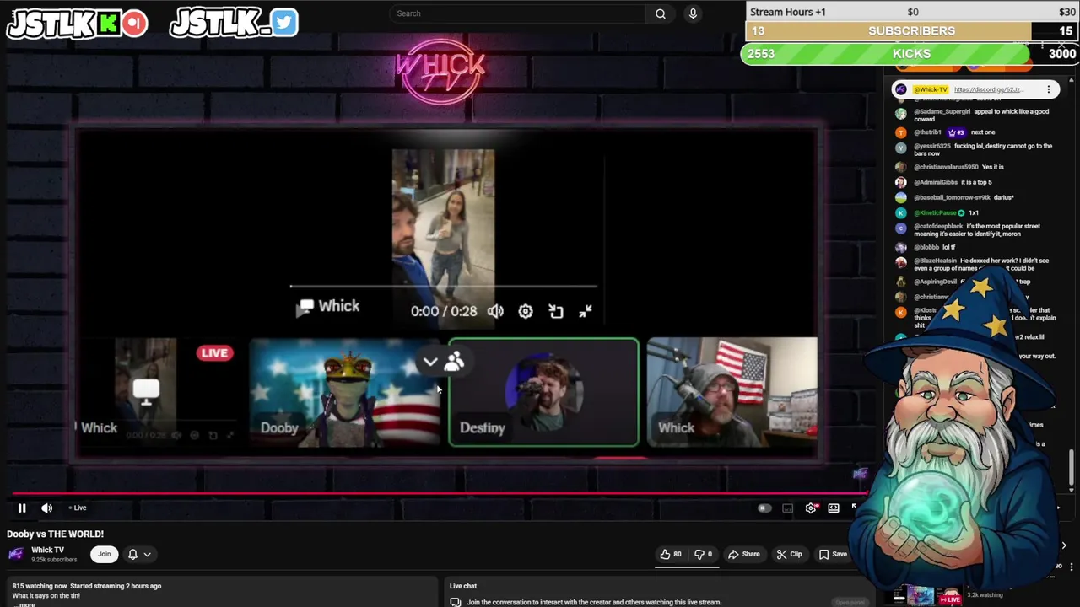Screen dimensions: 1080x607
Task: Click the Stream Hours +1 label
Action: (x=788, y=12)
